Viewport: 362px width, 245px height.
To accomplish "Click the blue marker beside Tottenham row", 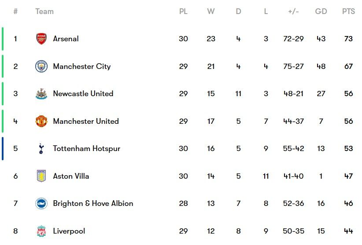I will 3,148.
